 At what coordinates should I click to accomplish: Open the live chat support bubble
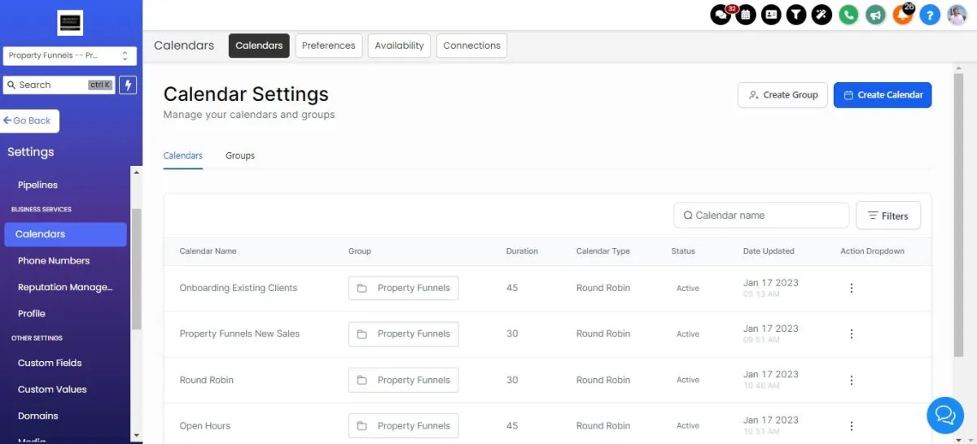[x=945, y=416]
